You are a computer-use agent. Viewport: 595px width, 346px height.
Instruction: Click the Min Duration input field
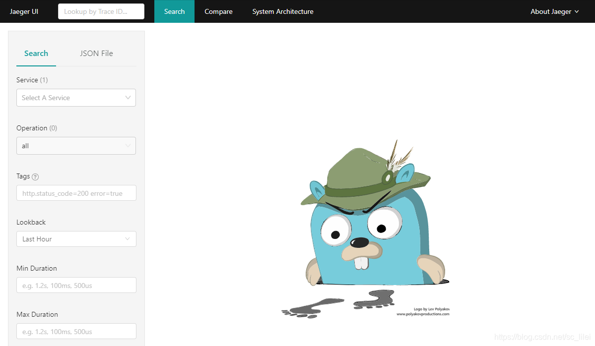76,285
